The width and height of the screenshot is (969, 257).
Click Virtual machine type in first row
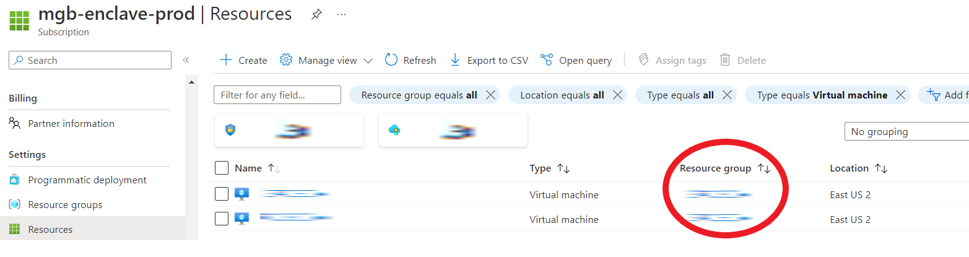click(564, 194)
